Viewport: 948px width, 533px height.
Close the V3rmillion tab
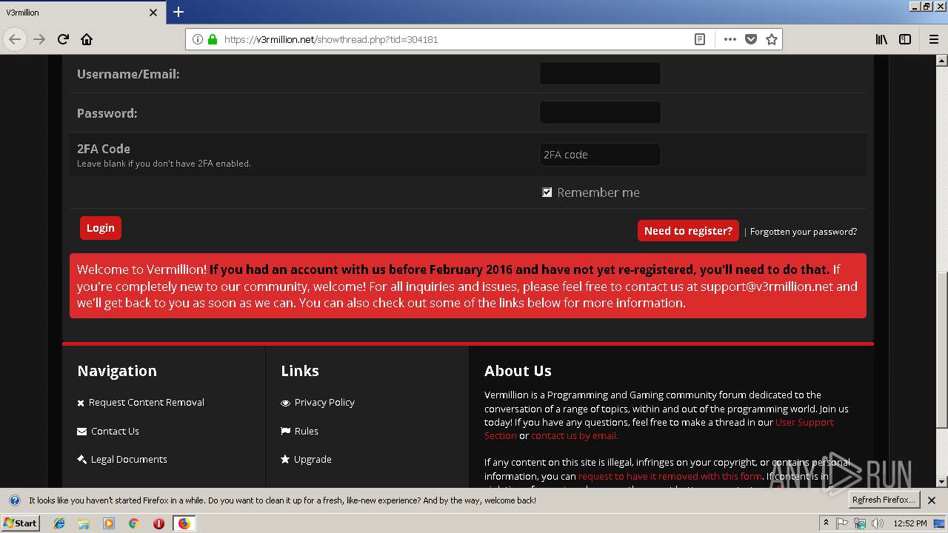click(x=153, y=13)
